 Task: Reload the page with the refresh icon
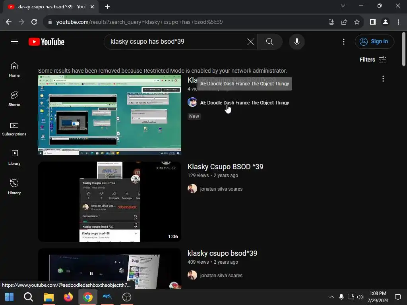click(34, 22)
